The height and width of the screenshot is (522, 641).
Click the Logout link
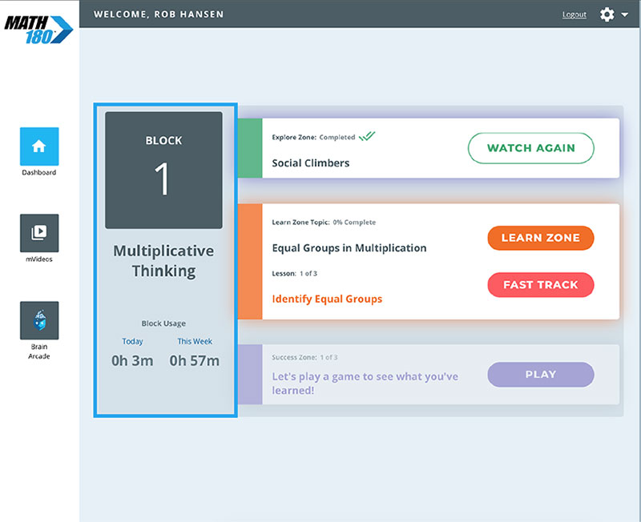574,14
